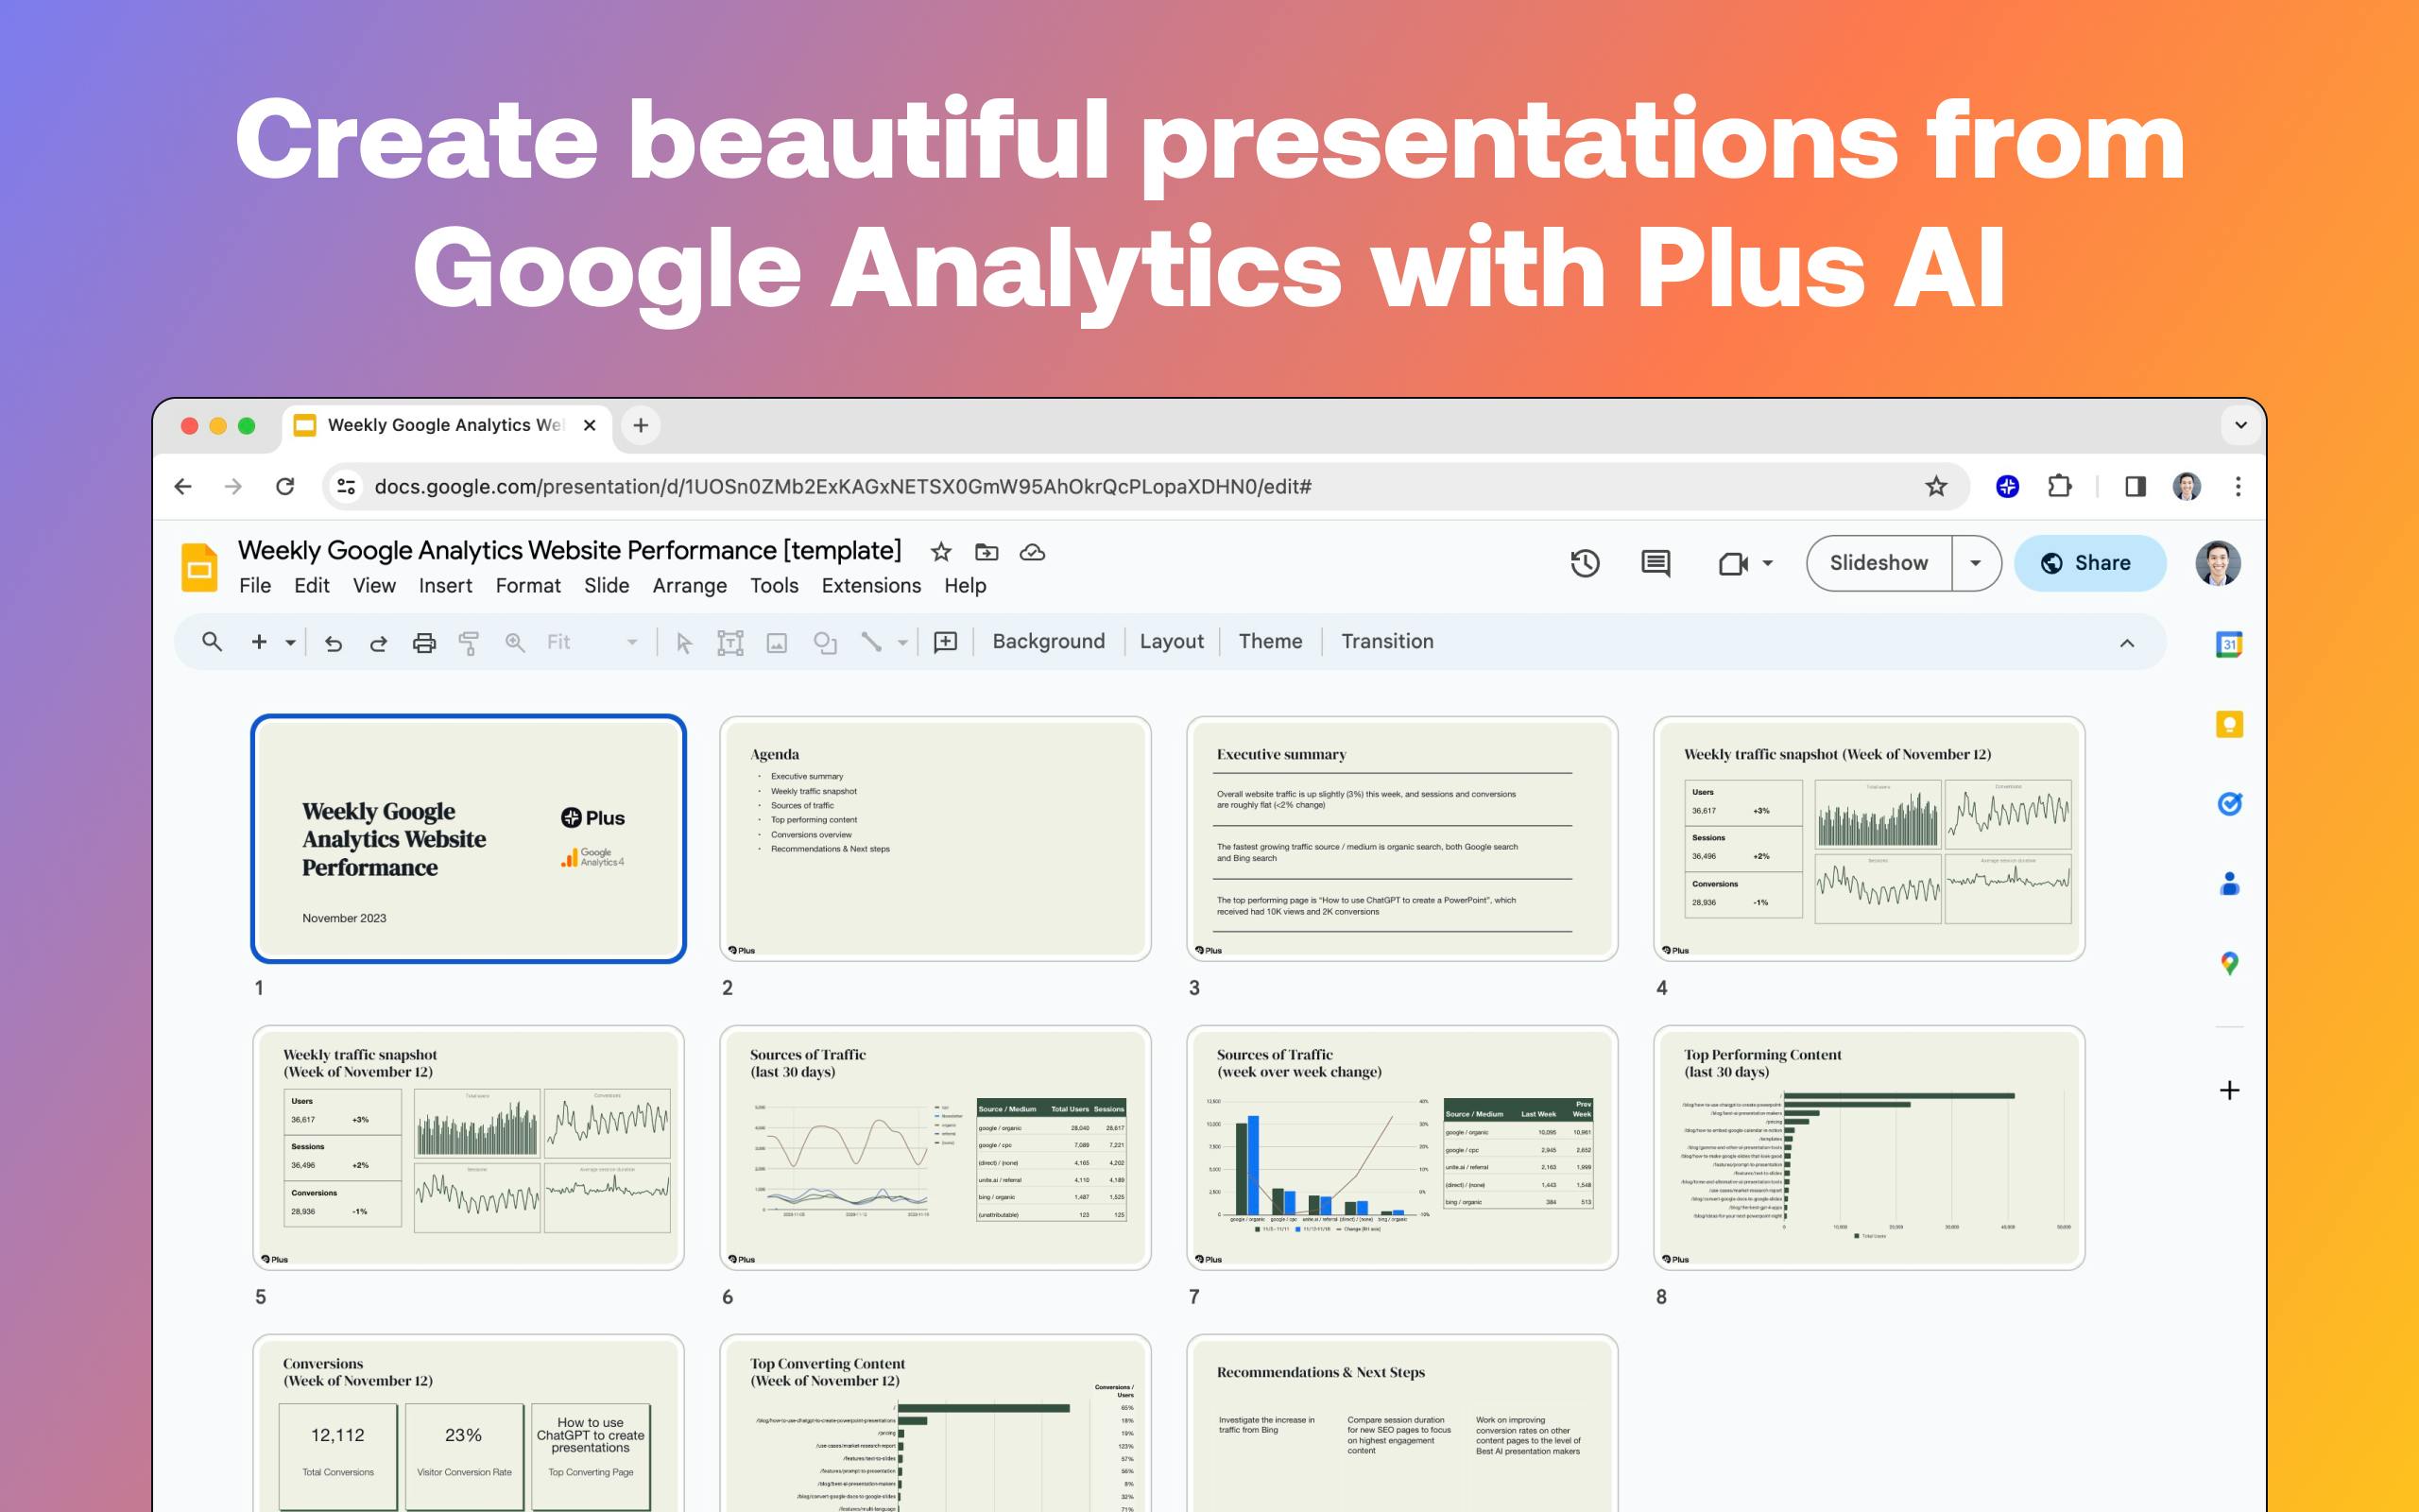This screenshot has height=1512, width=2419.
Task: Open Contacts side panel
Action: (2229, 883)
